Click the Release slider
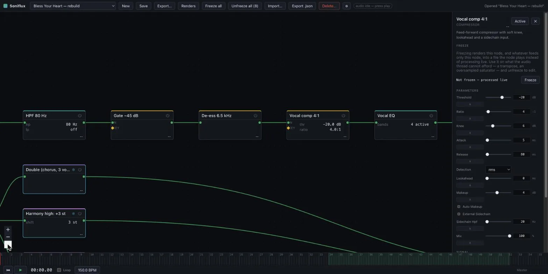Viewport: 548px width, 274px height. [498, 154]
